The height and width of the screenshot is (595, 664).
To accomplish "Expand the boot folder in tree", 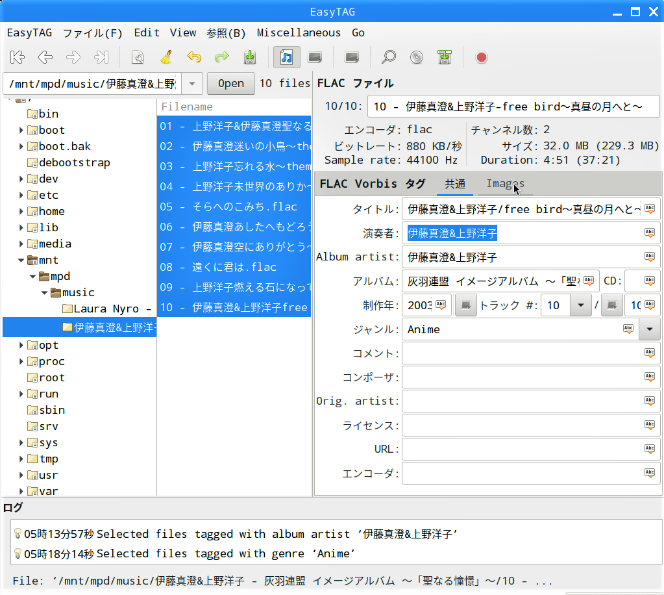I will [21, 130].
